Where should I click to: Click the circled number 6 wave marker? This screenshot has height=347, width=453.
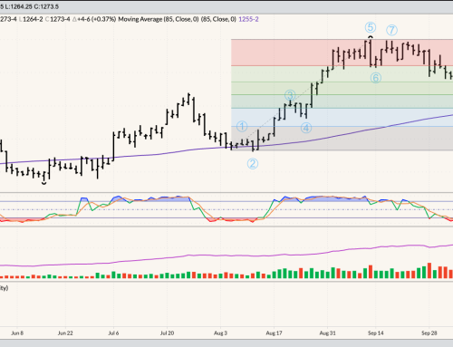(376, 78)
